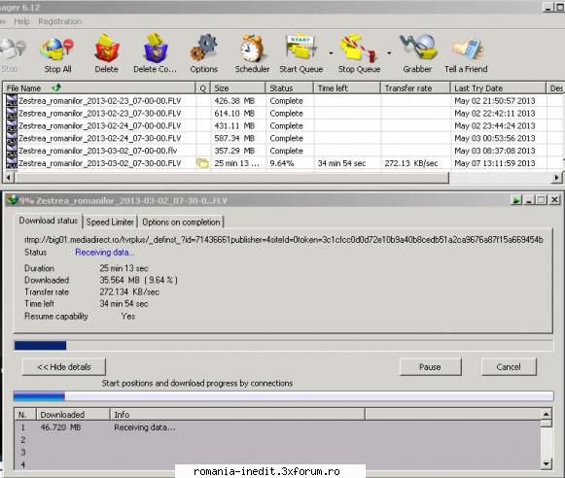This screenshot has height=478, width=565.
Task: Expand the Start Queue dropdown arrow
Action: pos(331,53)
